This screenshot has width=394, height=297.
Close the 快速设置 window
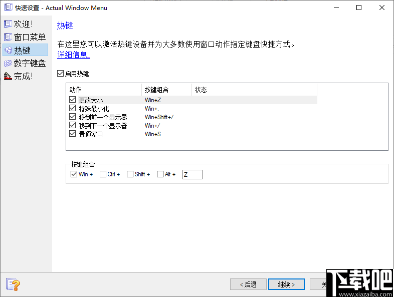pos(382,8)
